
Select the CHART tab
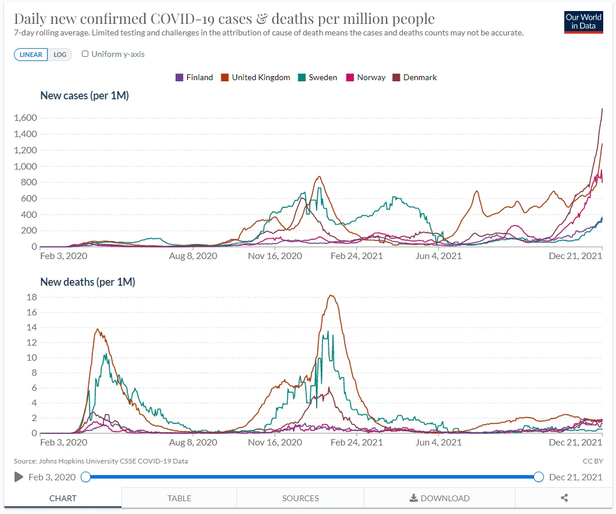point(63,498)
